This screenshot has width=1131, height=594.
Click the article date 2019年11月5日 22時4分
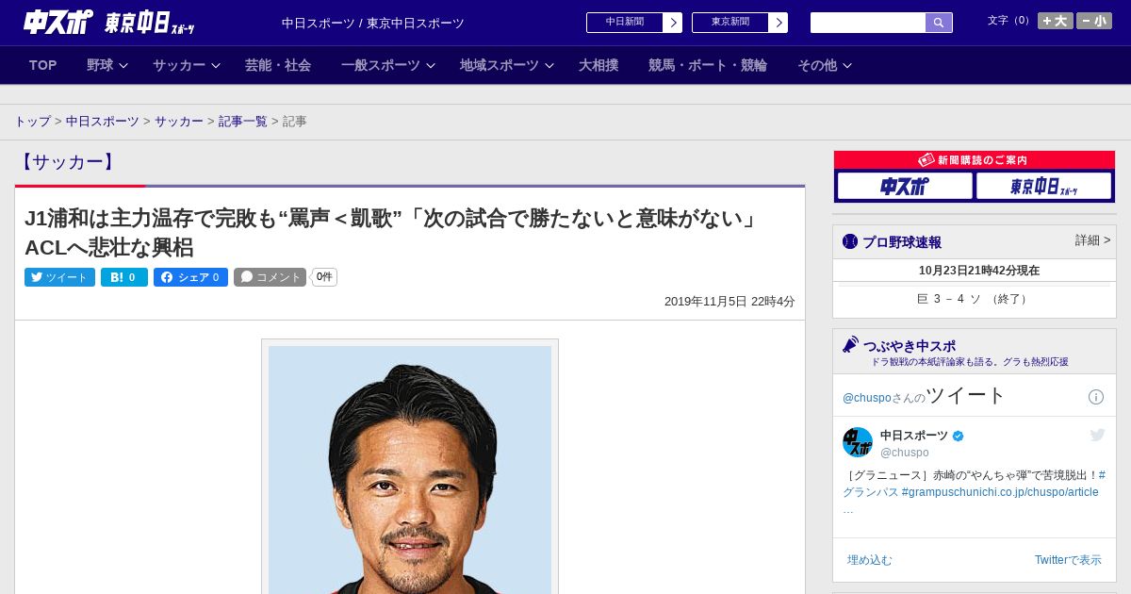[729, 302]
